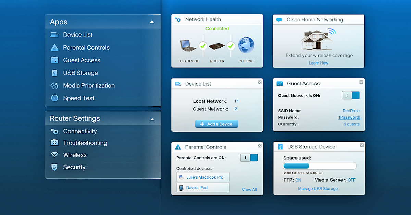Toggle FTP setting on USB Storage widget
This screenshot has width=411, height=215.
tap(298, 180)
